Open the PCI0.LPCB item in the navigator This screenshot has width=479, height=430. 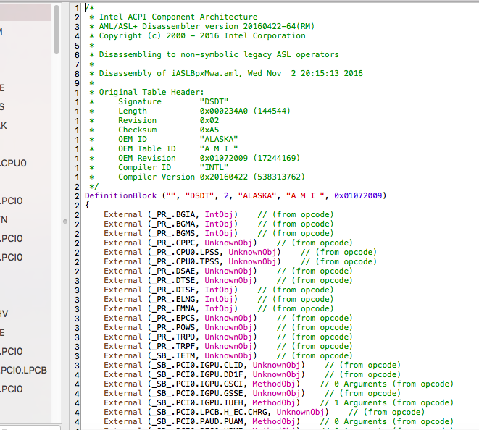[24, 370]
